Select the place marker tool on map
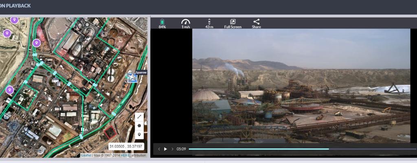The width and height of the screenshot is (417, 163). click(139, 134)
